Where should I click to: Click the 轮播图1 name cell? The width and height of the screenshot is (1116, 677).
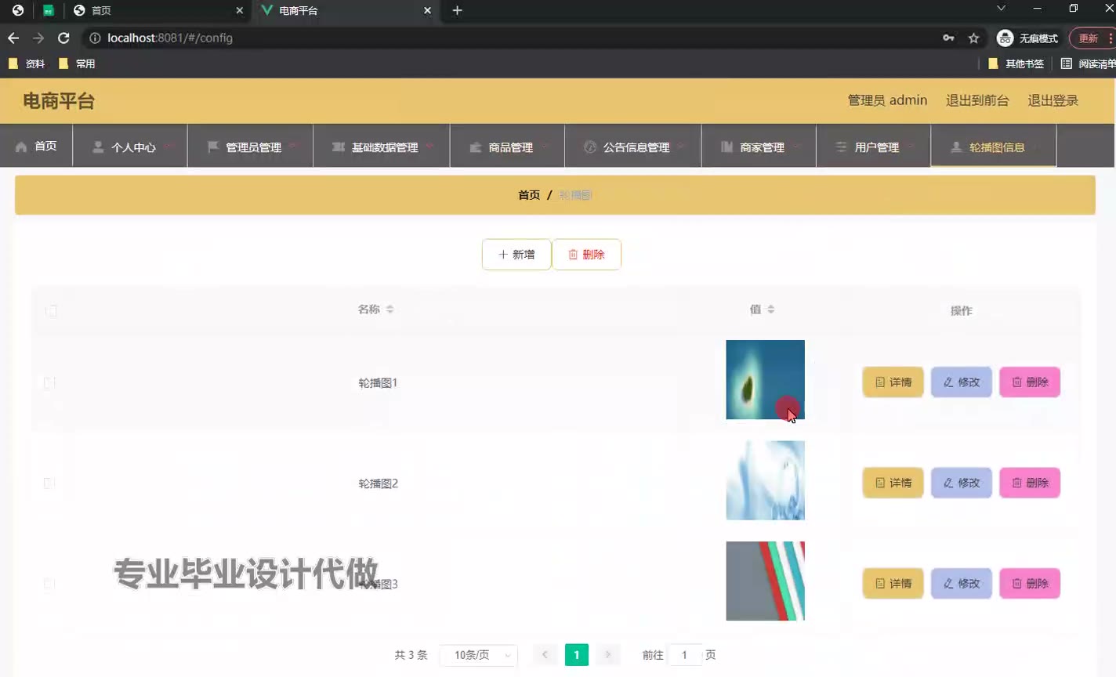[378, 383]
